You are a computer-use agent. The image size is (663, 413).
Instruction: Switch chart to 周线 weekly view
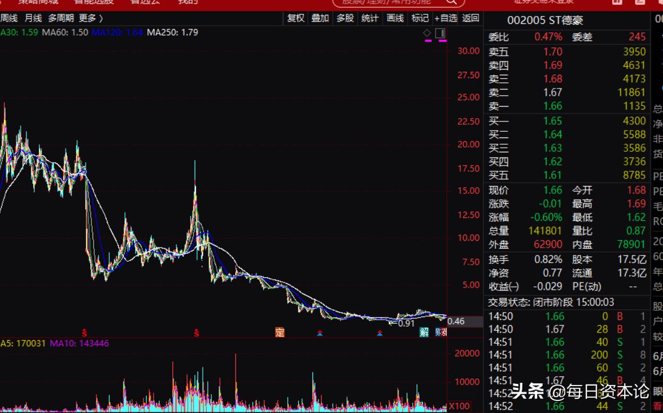9,18
